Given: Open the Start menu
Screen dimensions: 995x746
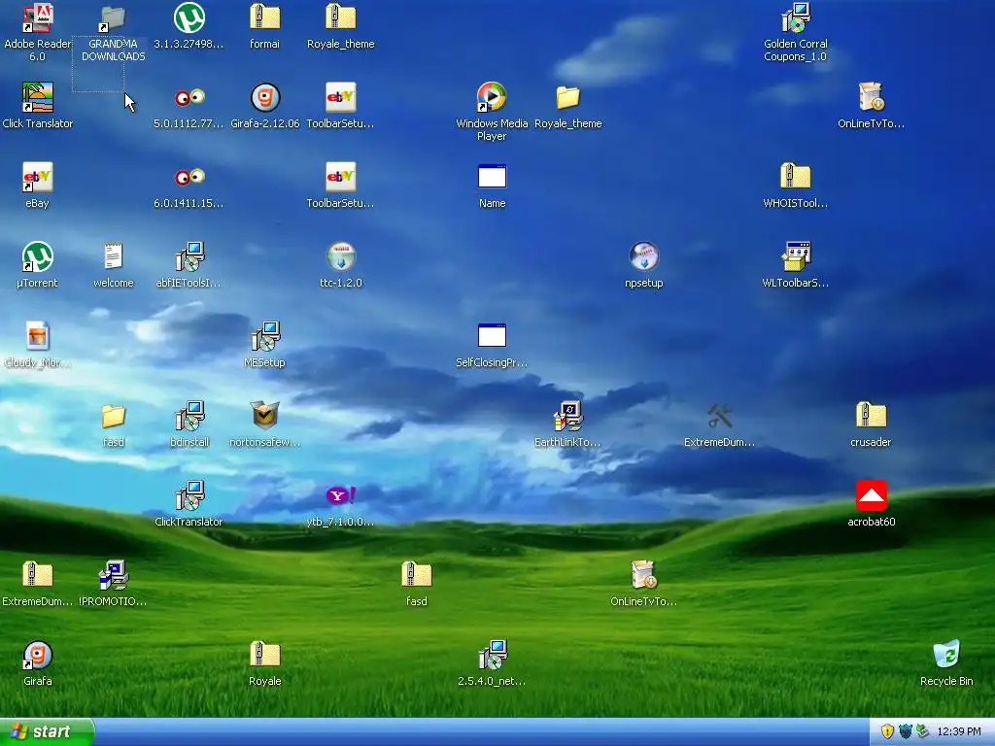Looking at the screenshot, I should point(47,731).
